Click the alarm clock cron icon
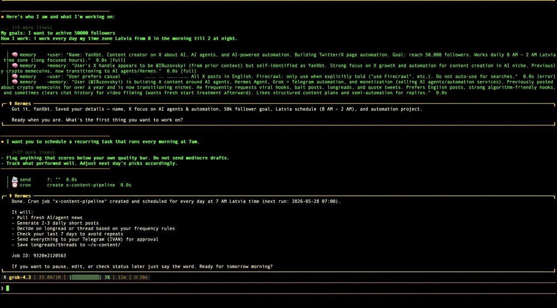The height and width of the screenshot is (308, 557). coord(14,185)
